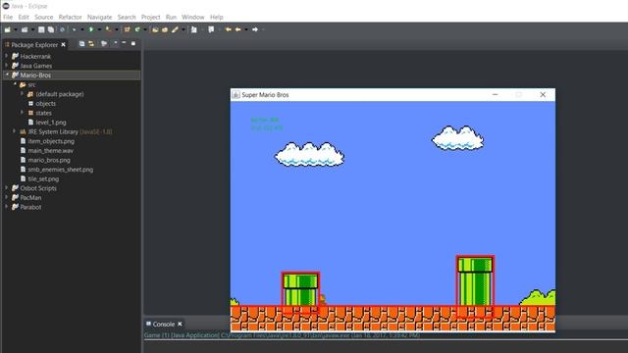Image resolution: width=628 pixels, height=353 pixels.
Task: Collapse the src folder arrow
Action: tap(15, 84)
